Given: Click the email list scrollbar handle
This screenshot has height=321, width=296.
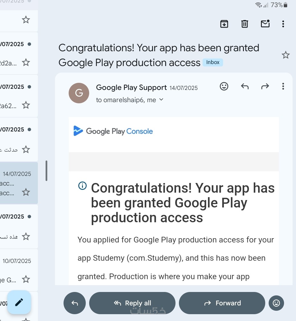Looking at the screenshot, I should click(46, 171).
